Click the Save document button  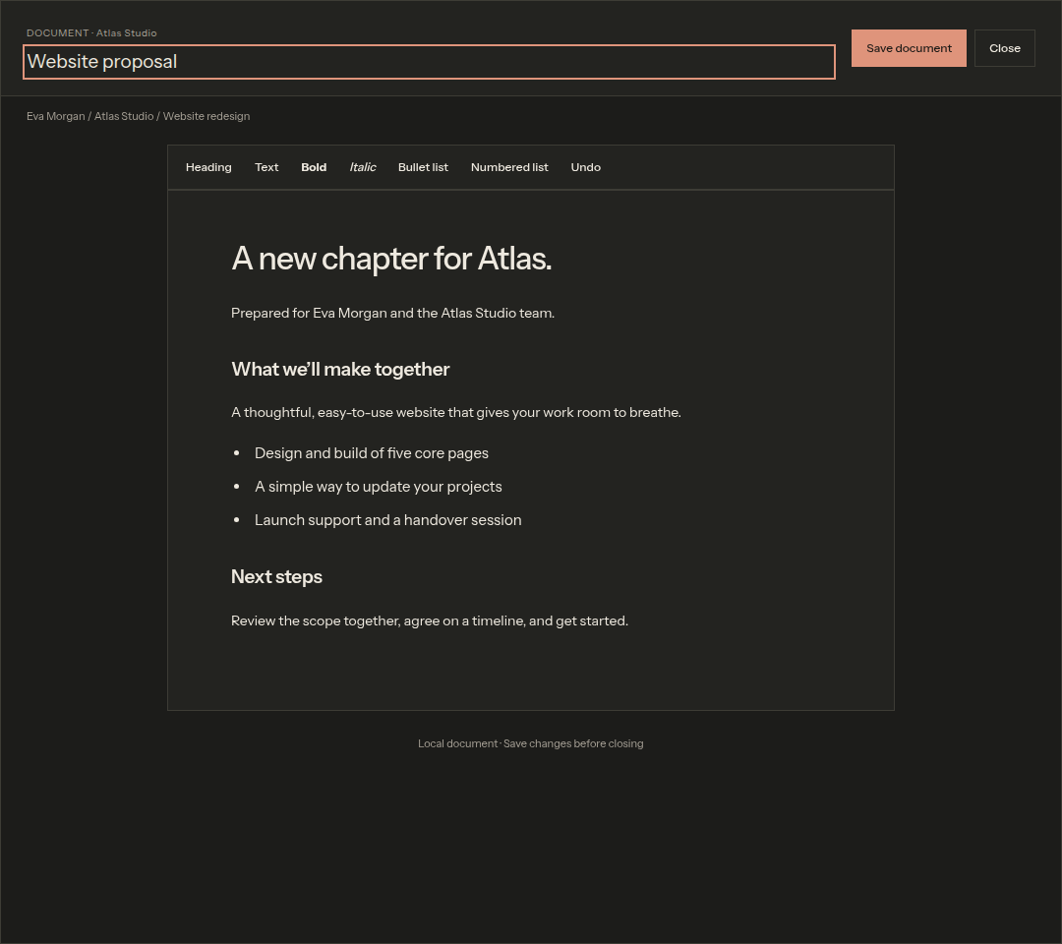tap(909, 48)
